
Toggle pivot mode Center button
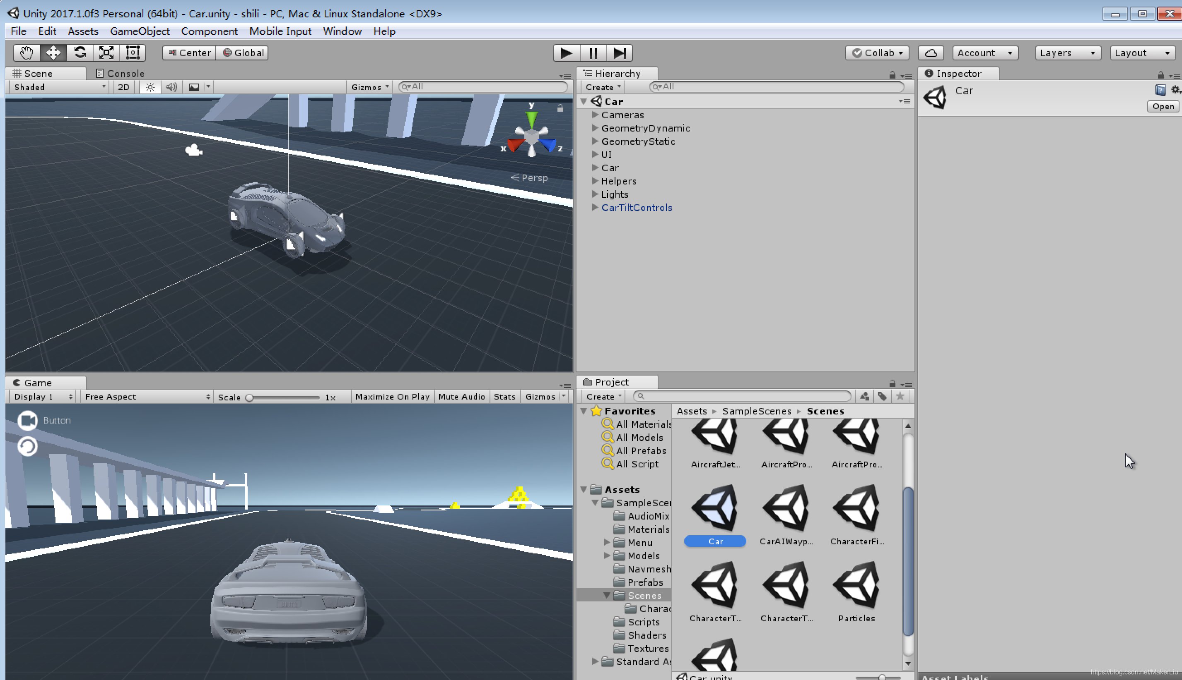pyautogui.click(x=189, y=53)
